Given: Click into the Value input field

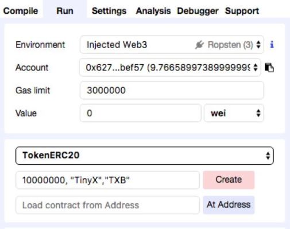Looking at the screenshot, I should point(141,113).
